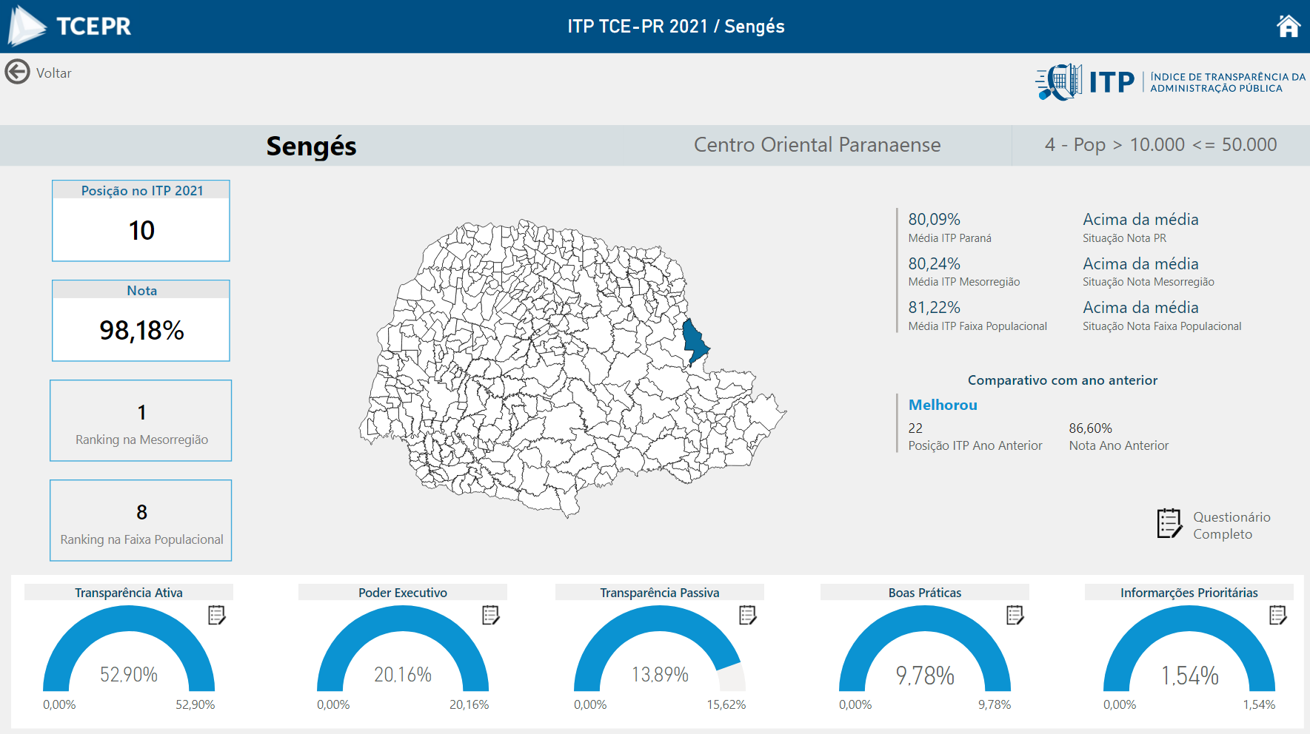Viewport: 1310px width, 734px height.
Task: Go to the home icon
Action: [1289, 26]
